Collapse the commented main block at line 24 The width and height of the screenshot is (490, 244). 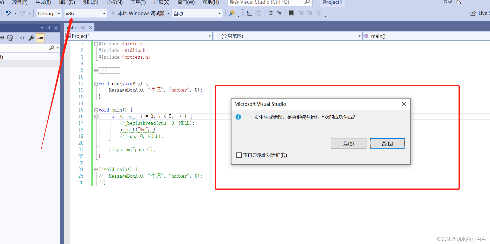coord(96,170)
